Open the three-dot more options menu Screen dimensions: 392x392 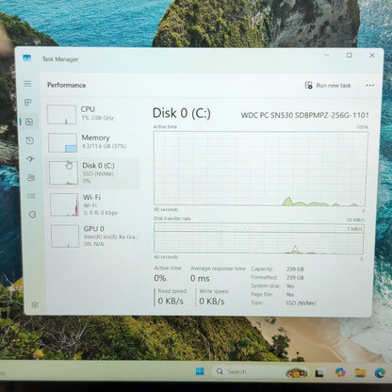(x=370, y=86)
